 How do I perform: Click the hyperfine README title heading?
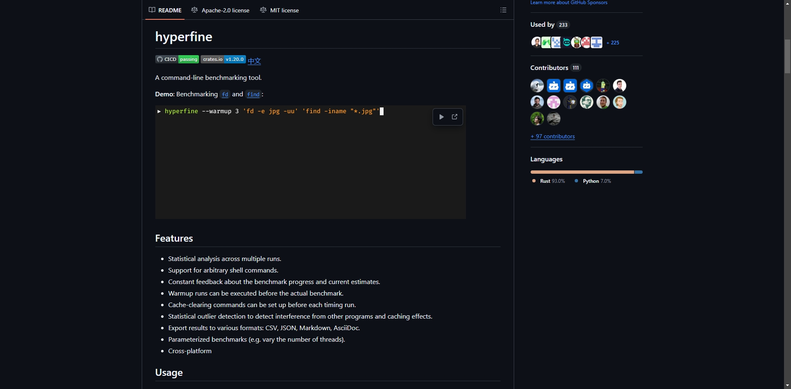[x=184, y=37]
